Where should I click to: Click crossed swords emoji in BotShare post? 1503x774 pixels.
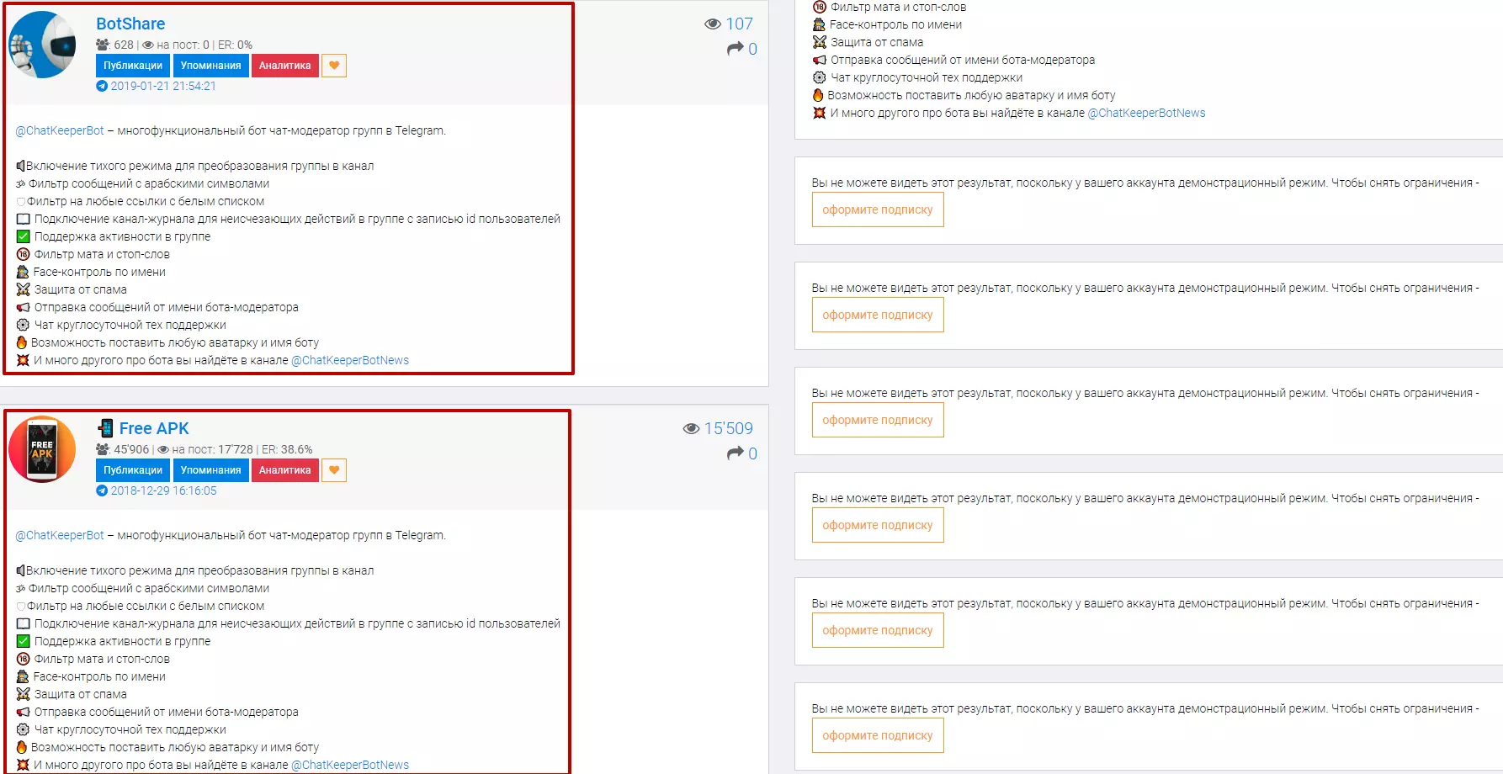[x=24, y=289]
